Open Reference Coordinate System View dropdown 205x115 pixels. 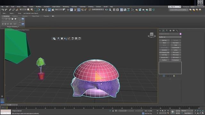[58, 10]
